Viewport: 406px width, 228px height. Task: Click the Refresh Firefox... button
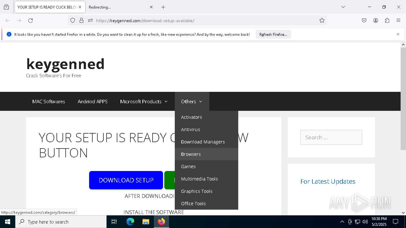click(x=273, y=35)
